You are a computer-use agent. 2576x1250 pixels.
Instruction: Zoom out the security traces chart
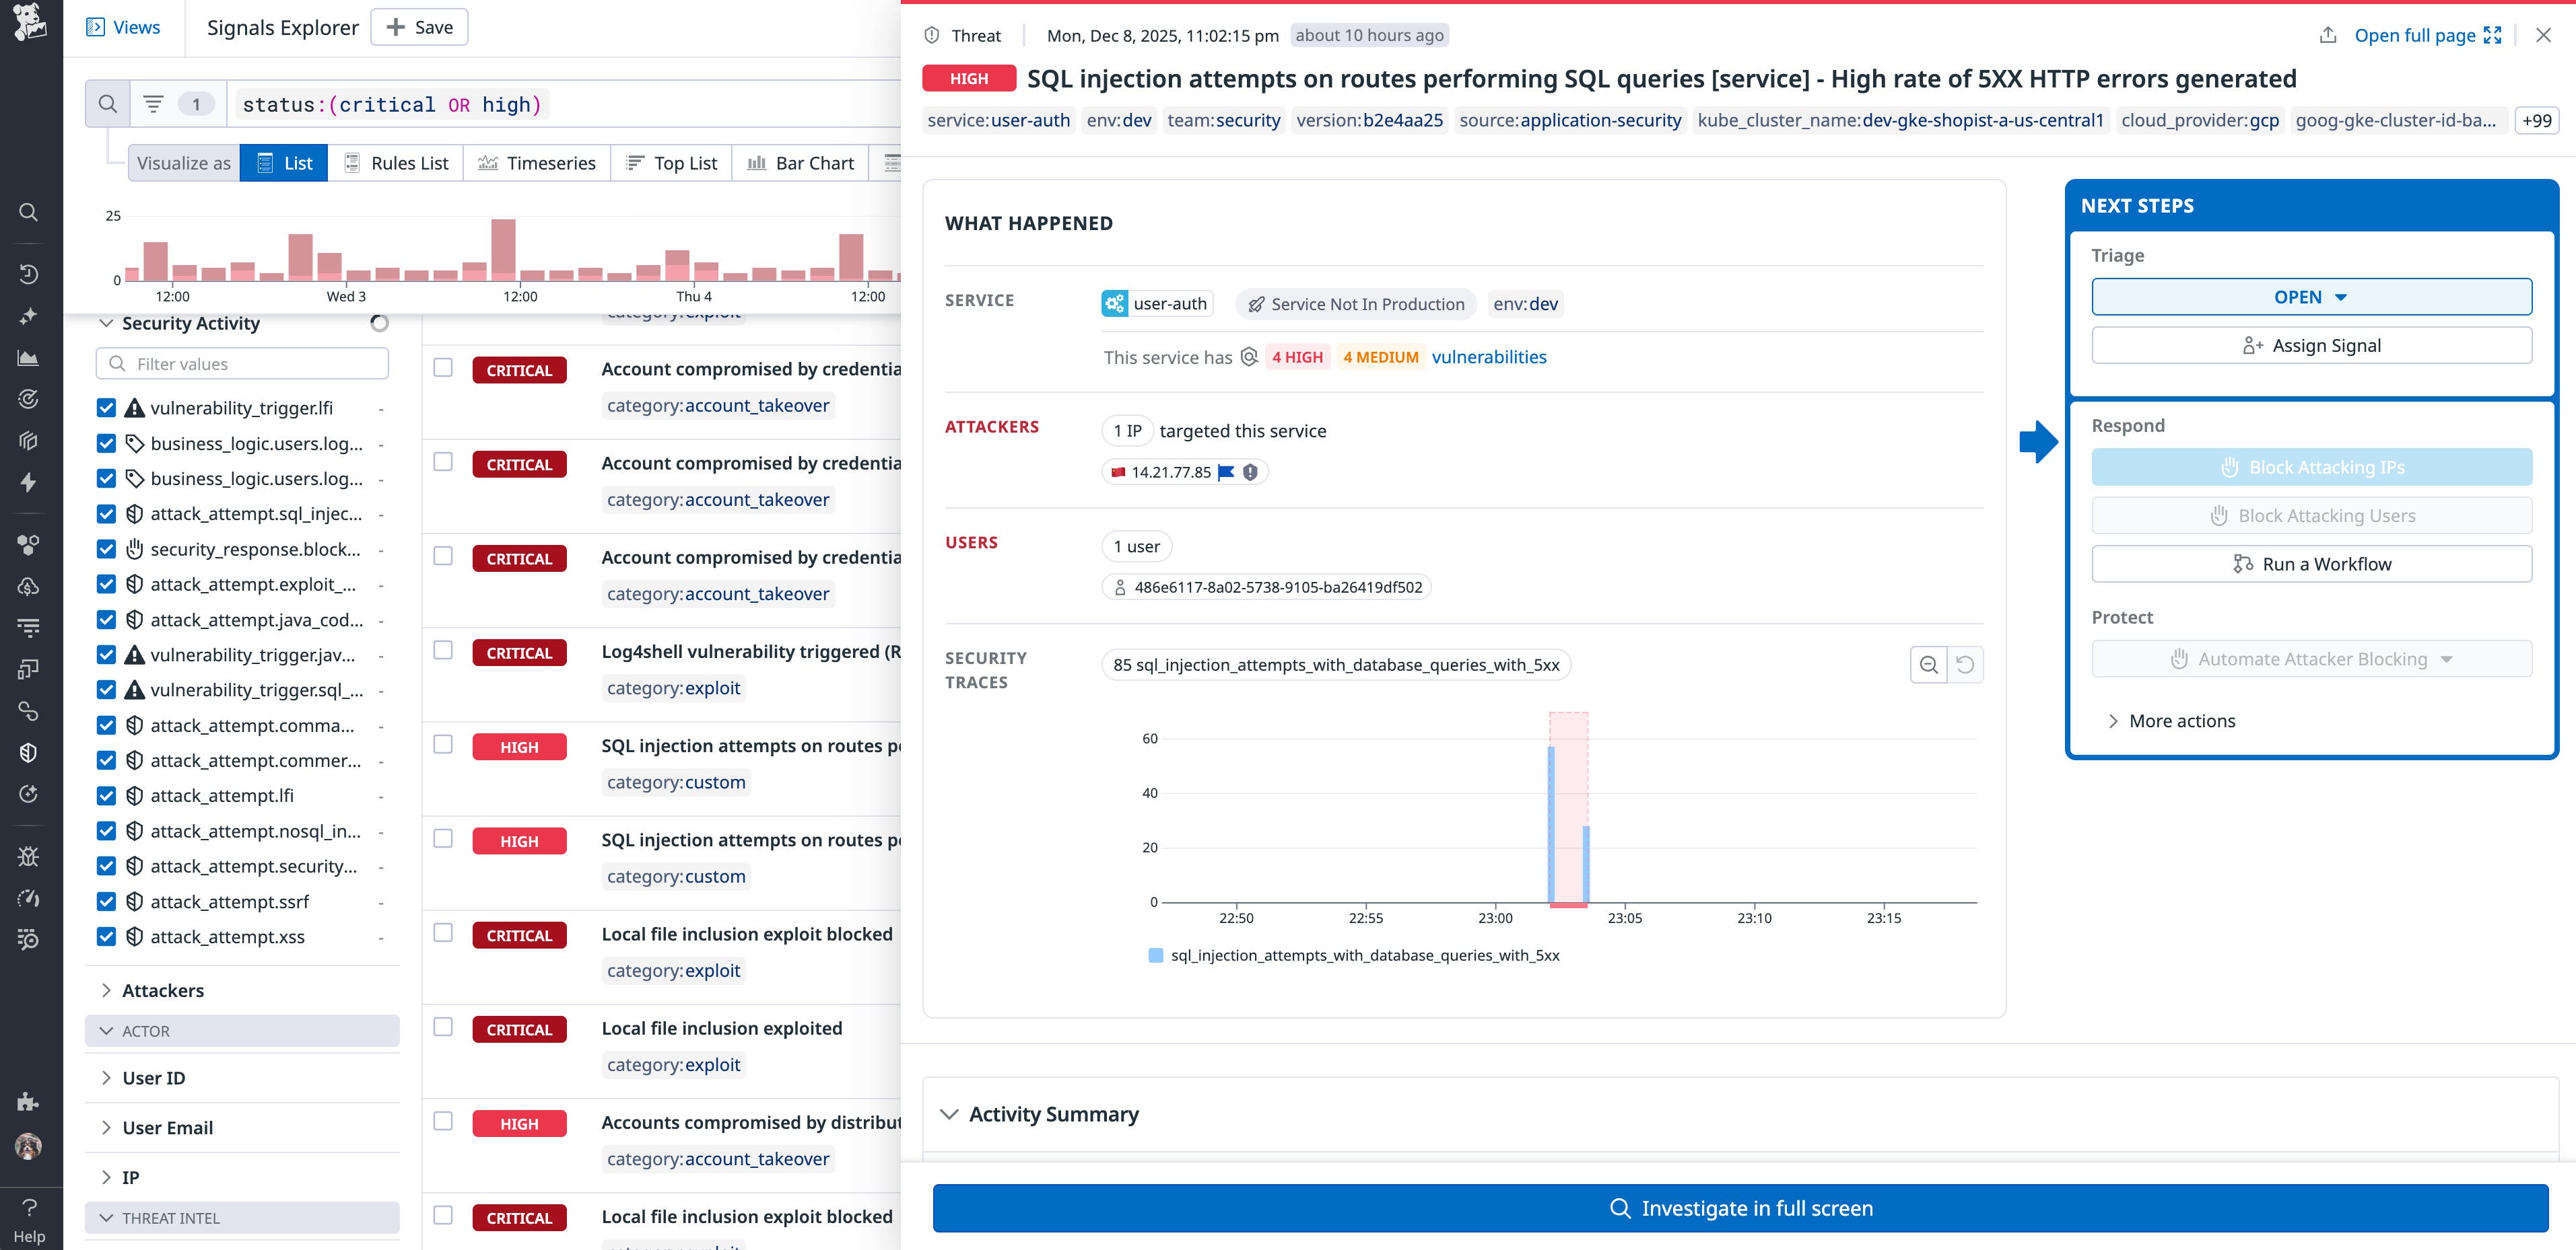click(1928, 665)
